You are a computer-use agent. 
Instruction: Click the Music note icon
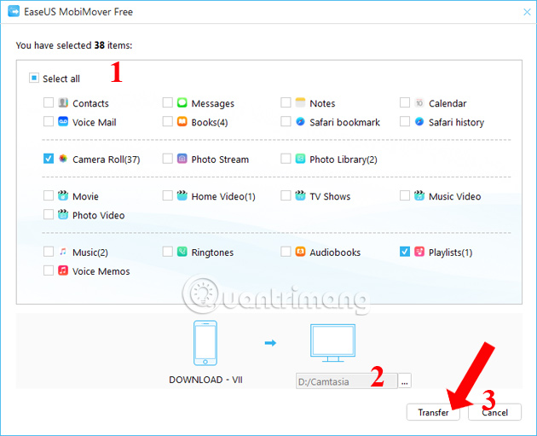click(63, 252)
